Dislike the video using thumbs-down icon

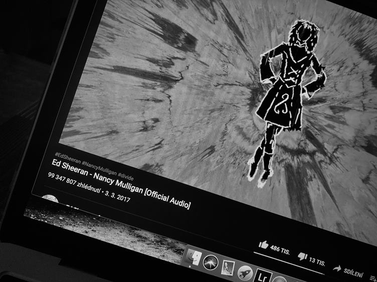[x=302, y=256]
